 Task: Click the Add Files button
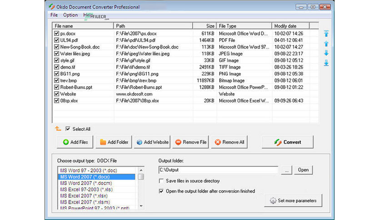(x=75, y=142)
